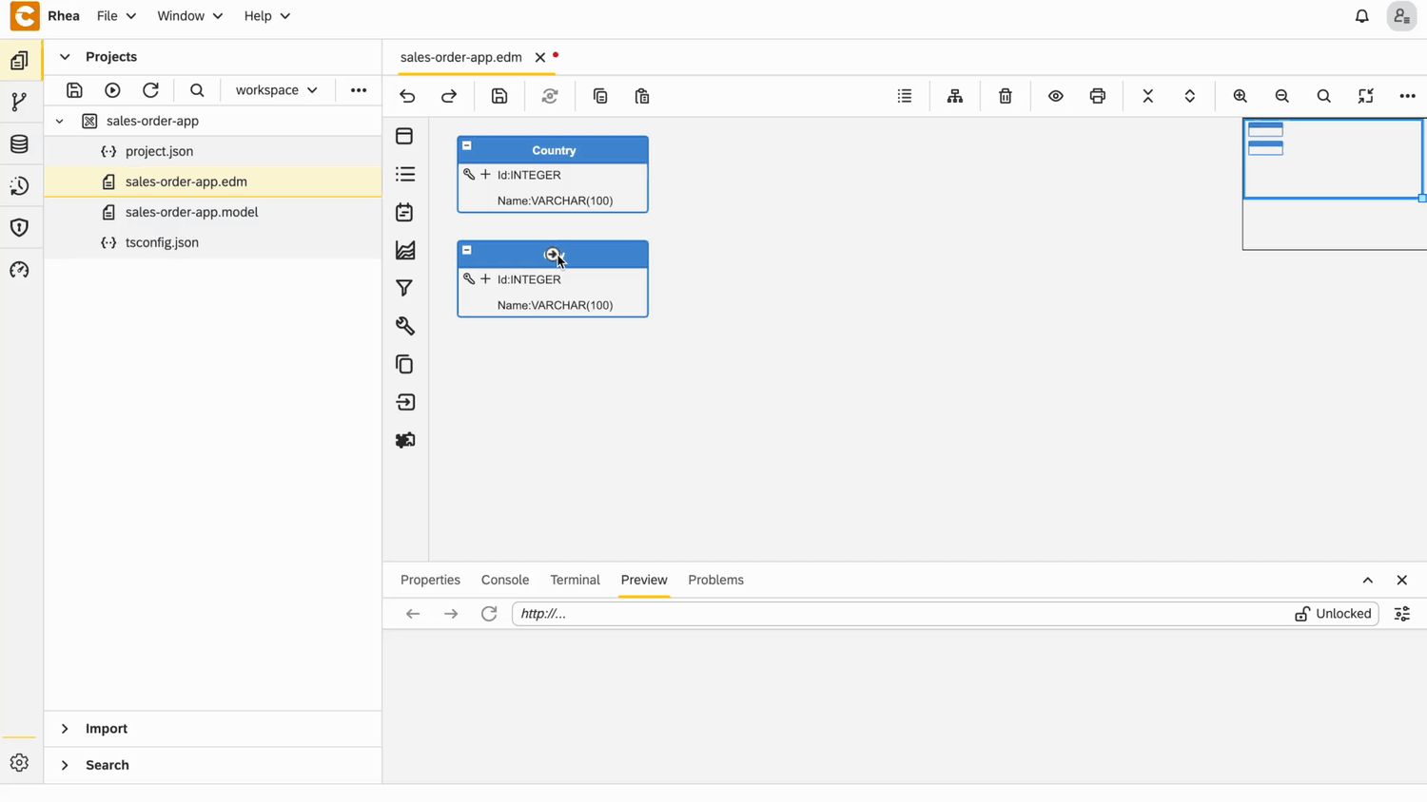The image size is (1427, 802).
Task: Open the workspace dropdown selector
Action: (x=276, y=90)
